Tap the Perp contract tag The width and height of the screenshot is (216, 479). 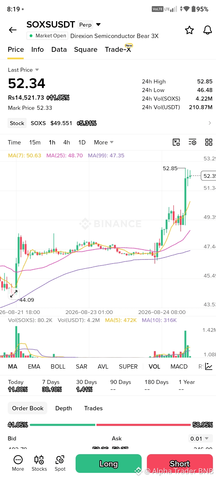[x=85, y=25]
